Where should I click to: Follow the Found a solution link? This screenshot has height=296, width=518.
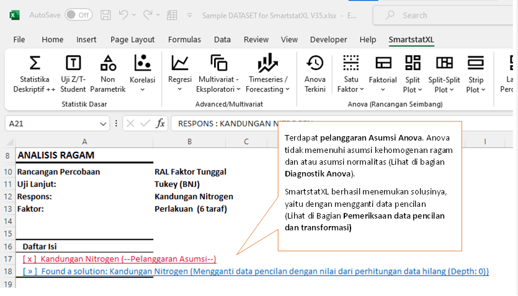point(256,271)
